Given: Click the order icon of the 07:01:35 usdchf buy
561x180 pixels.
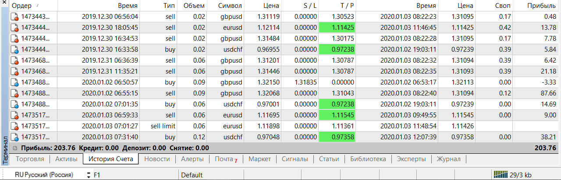Looking at the screenshot, I should pyautogui.click(x=14, y=105).
